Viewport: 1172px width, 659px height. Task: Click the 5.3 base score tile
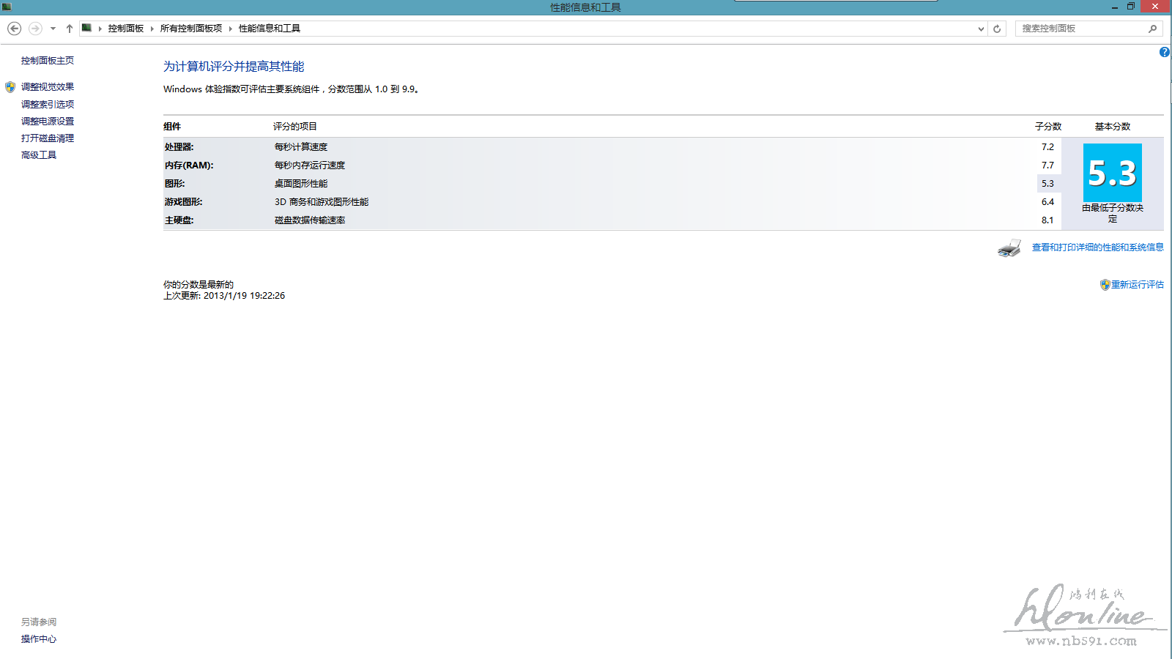[x=1112, y=173]
